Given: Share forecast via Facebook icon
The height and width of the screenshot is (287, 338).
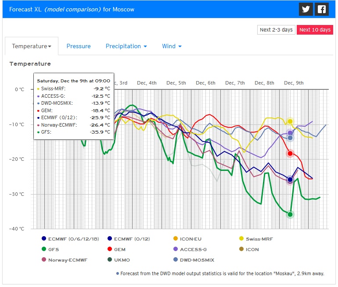Looking at the screenshot, I should pos(322,9).
